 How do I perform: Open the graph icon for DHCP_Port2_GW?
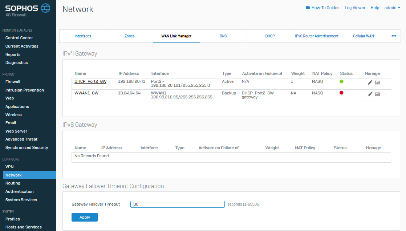[x=377, y=82]
